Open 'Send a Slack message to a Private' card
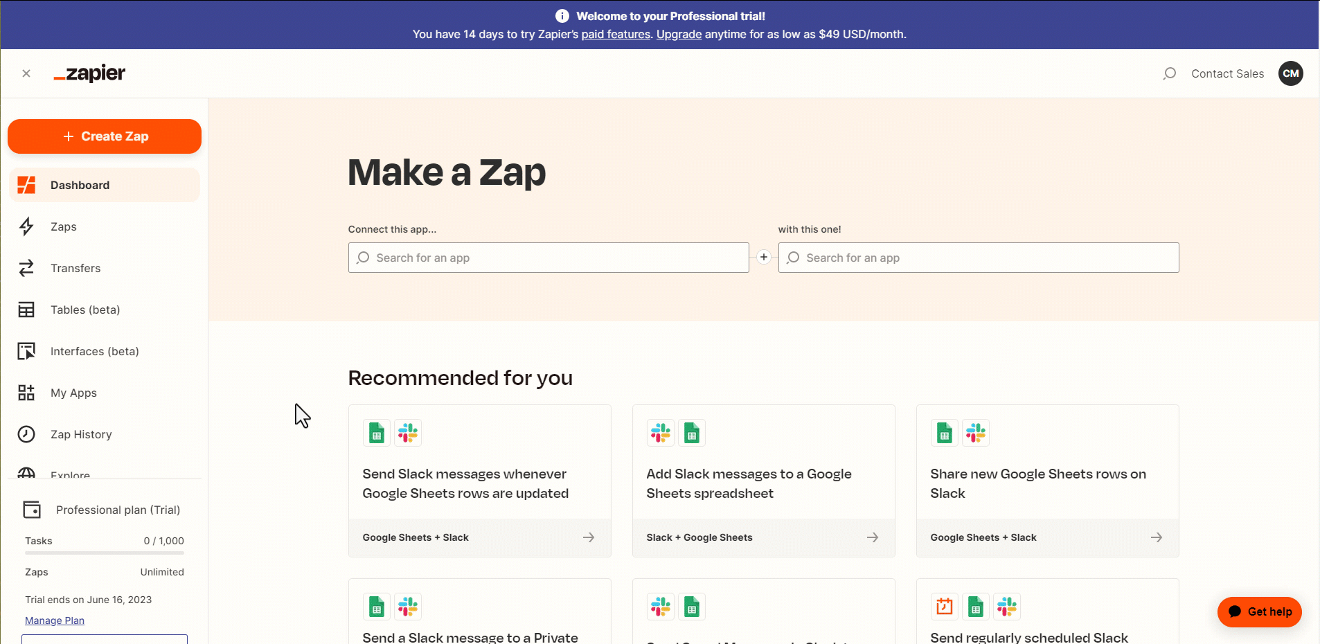Image resolution: width=1320 pixels, height=644 pixels. (x=480, y=611)
